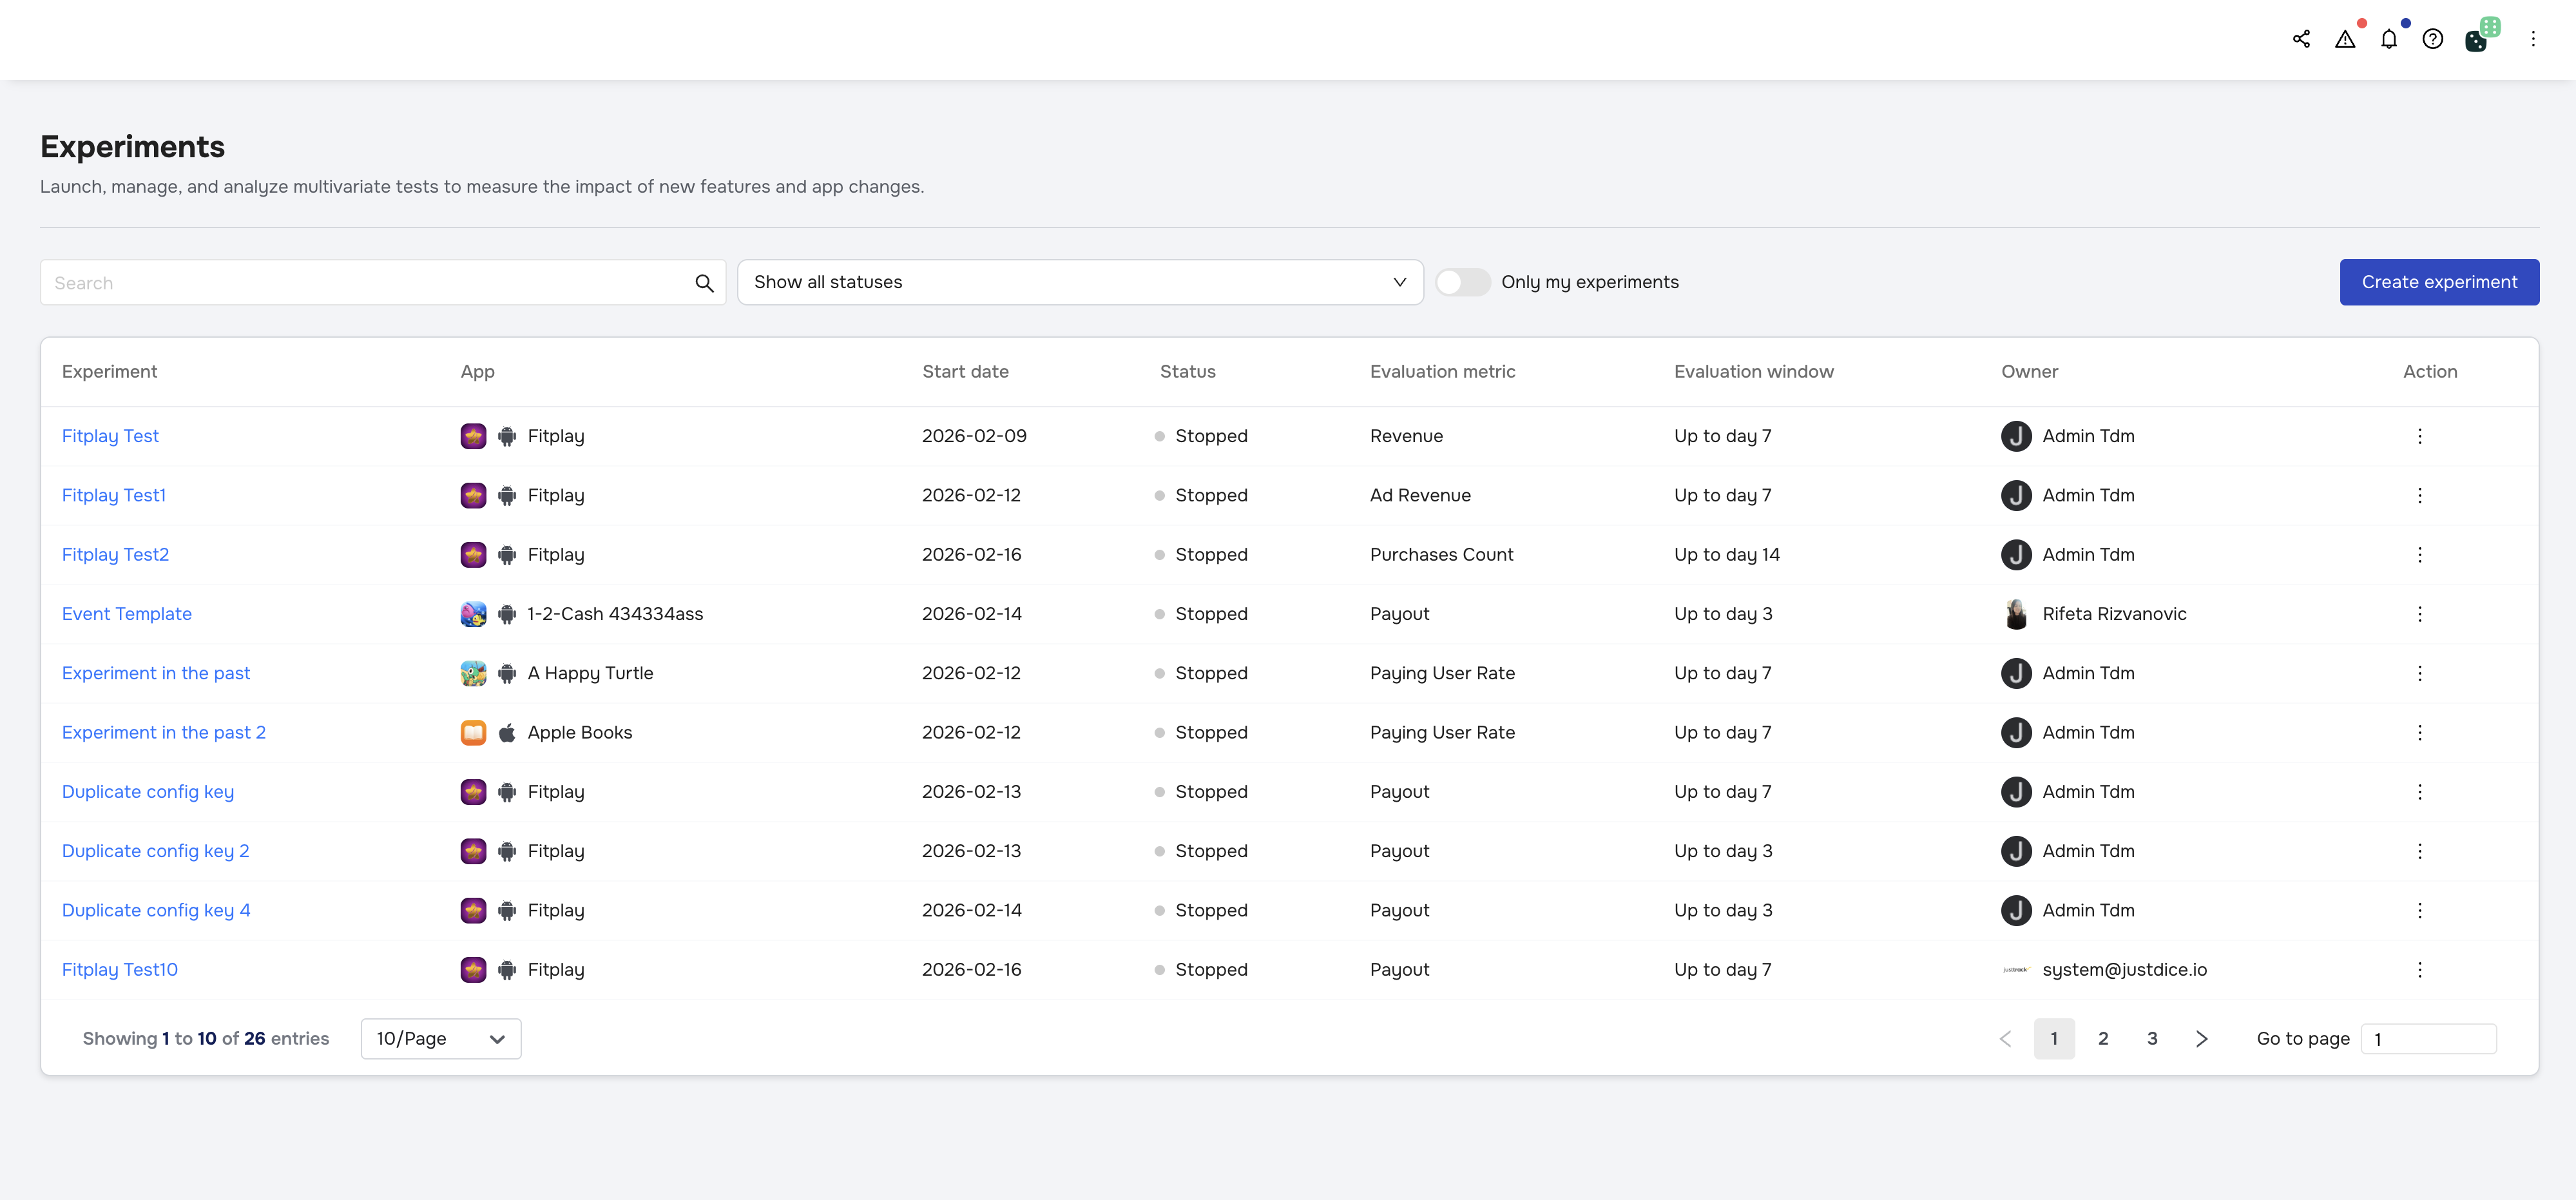Viewport: 2576px width, 1200px height.
Task: Open the user avatar profile icon
Action: [x=2477, y=39]
